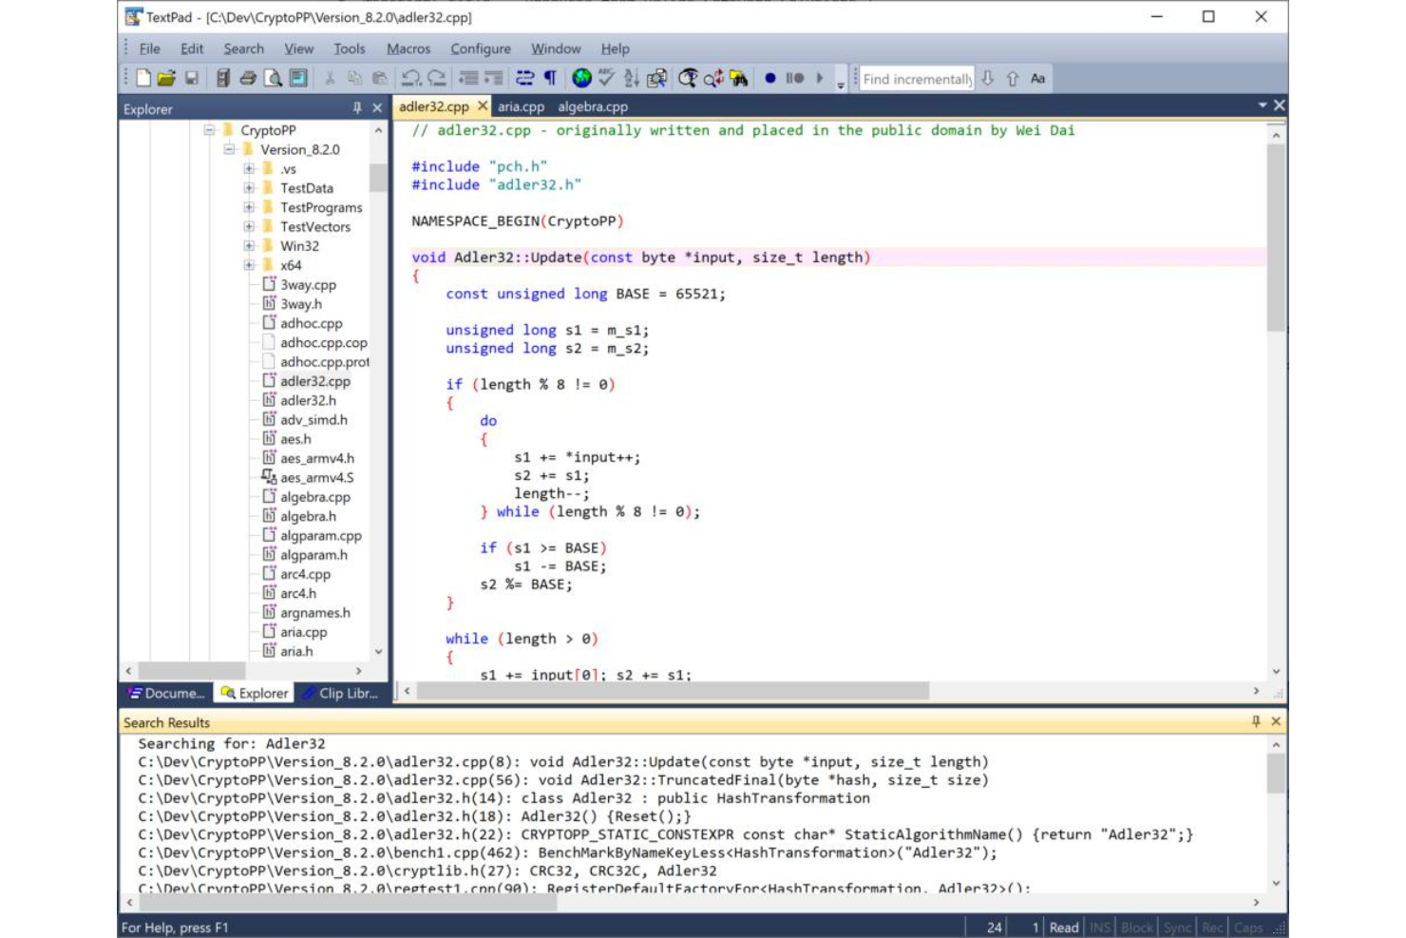The image size is (1406, 938).
Task: Open Find in Files with the binoculars icon
Action: [x=739, y=79]
